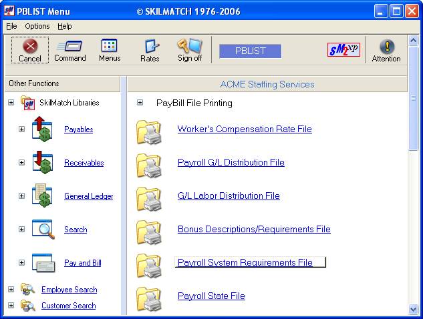Click the vertical scrollbar up arrow
423x319 pixels.
click(413, 41)
